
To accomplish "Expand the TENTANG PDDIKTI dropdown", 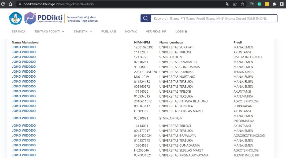I will point(49,31).
